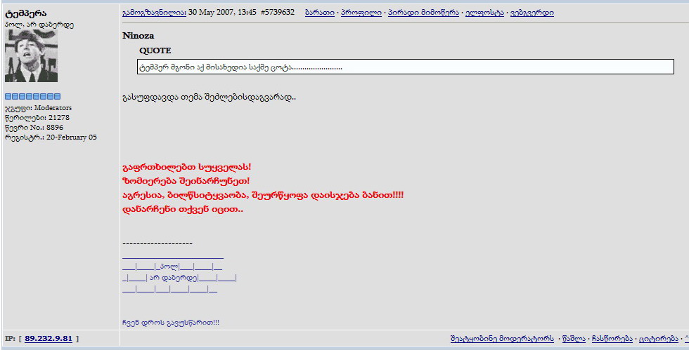
Task: Click the post count წერილები: 21278
Action: pyautogui.click(x=37, y=118)
